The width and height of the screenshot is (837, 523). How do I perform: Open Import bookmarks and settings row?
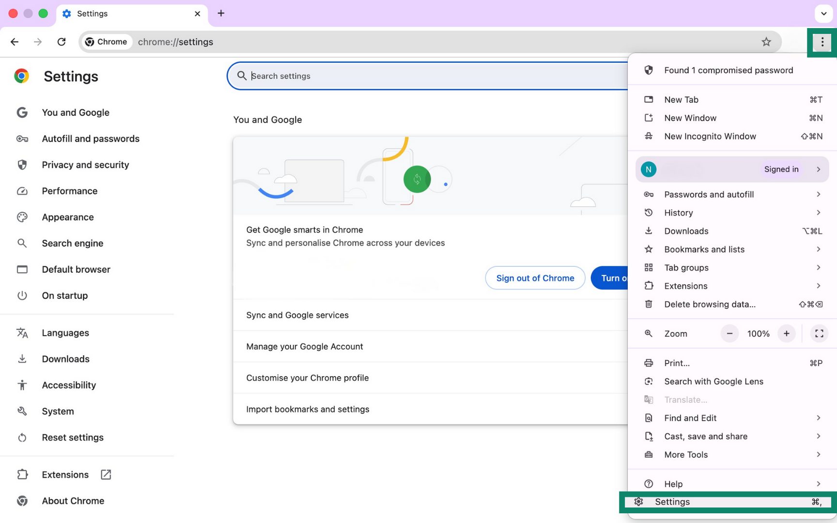click(430, 409)
